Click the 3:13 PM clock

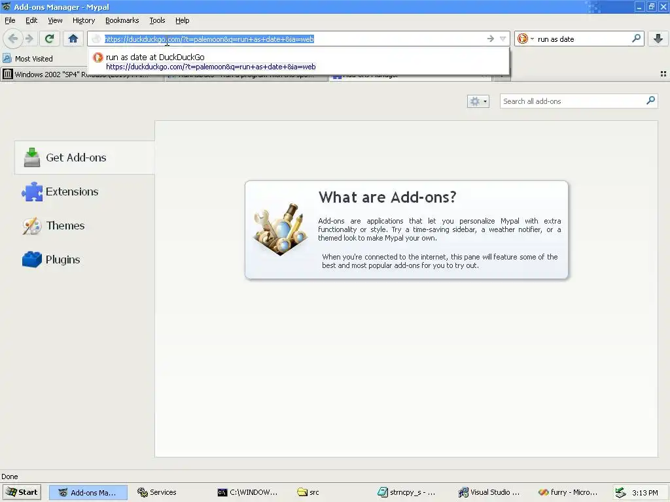[x=644, y=493]
